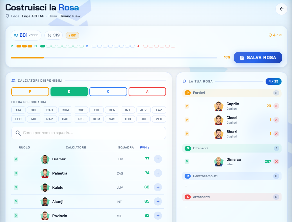This screenshot has height=222, width=292.
Task: Click the orange budget progress bar
Action: (x=27, y=58)
